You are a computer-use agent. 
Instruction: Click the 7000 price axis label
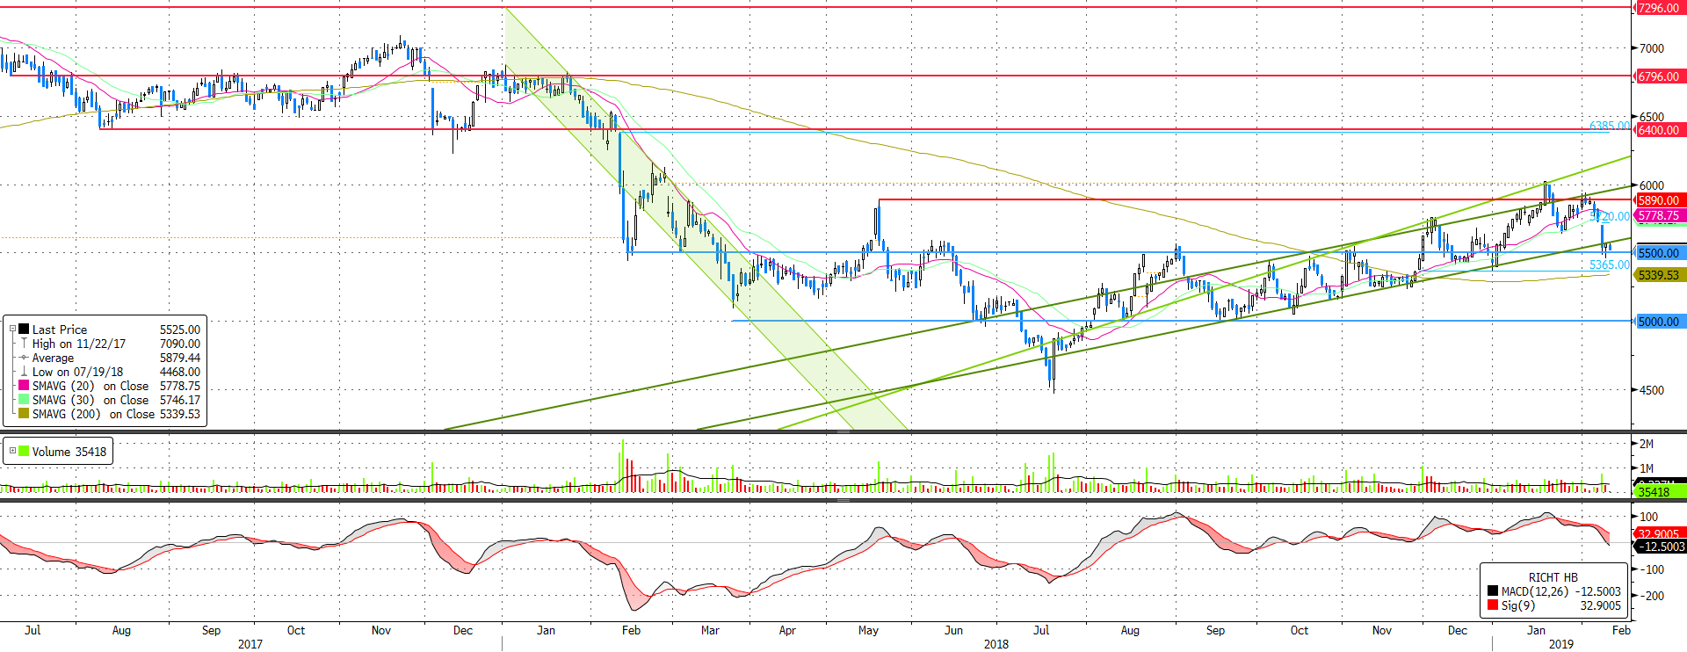point(1651,48)
